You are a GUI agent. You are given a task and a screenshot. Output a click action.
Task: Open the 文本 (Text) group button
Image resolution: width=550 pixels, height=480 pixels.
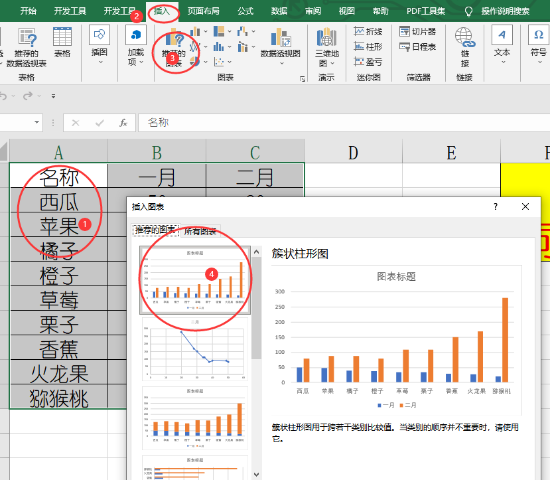pos(502,44)
